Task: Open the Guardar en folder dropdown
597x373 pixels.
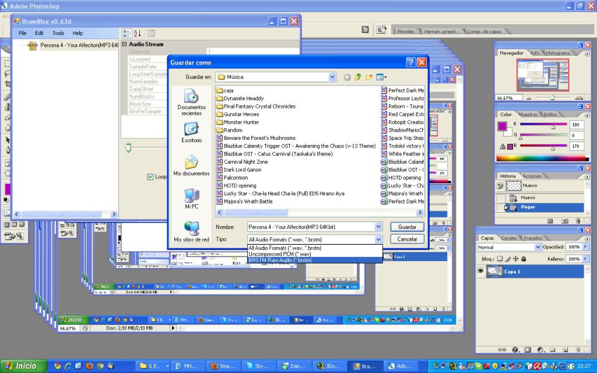Action: tap(332, 77)
